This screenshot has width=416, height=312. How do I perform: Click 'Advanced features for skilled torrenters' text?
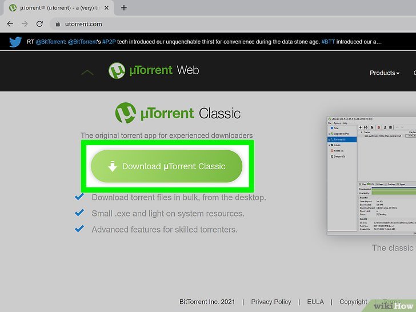pyautogui.click(x=165, y=230)
